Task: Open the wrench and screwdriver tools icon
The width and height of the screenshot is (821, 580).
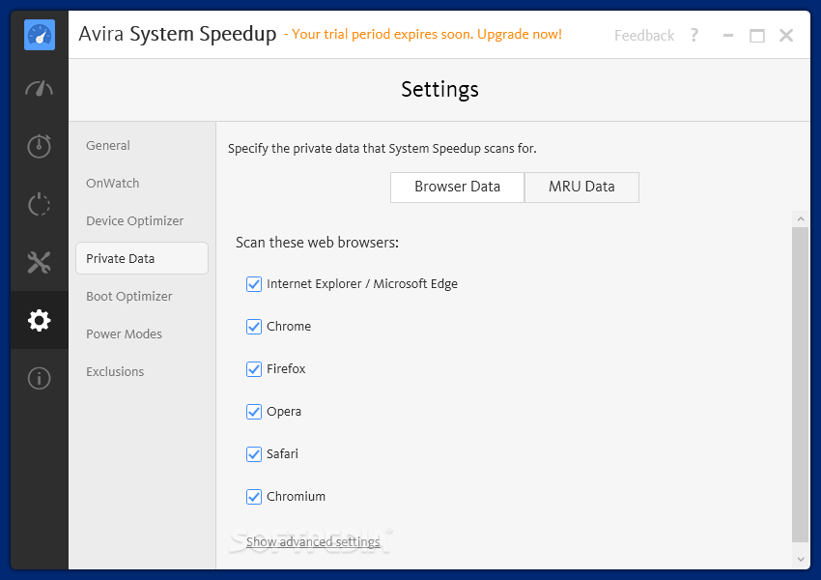Action: (40, 263)
